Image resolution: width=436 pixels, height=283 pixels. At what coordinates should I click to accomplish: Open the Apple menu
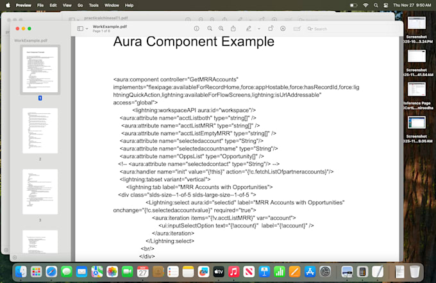pyautogui.click(x=8, y=5)
